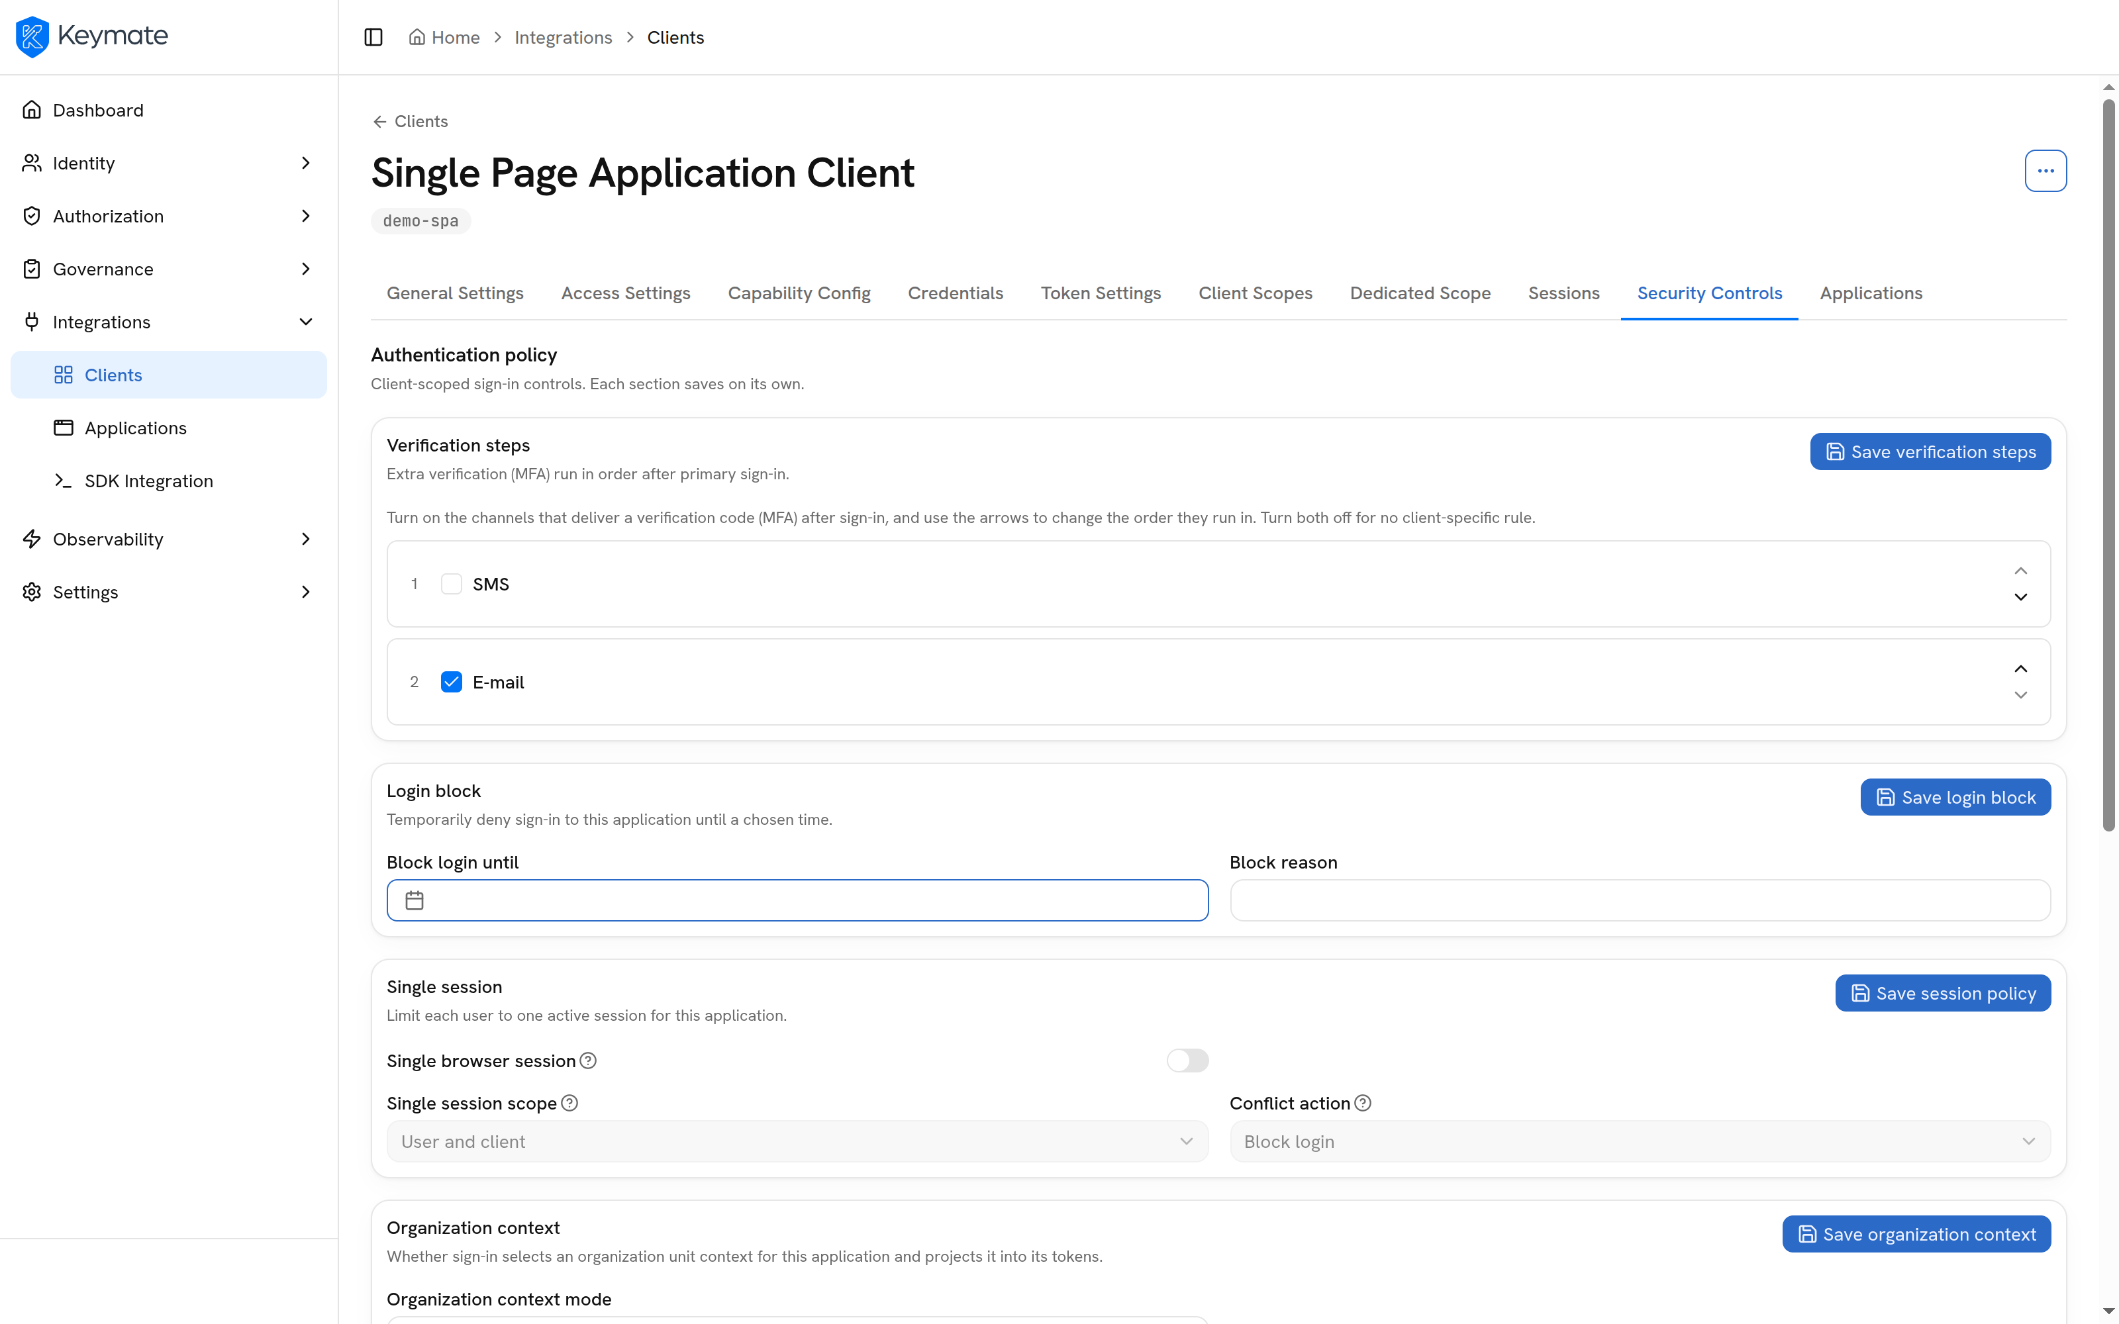
Task: Go back via the Clients arrow link
Action: coord(409,121)
